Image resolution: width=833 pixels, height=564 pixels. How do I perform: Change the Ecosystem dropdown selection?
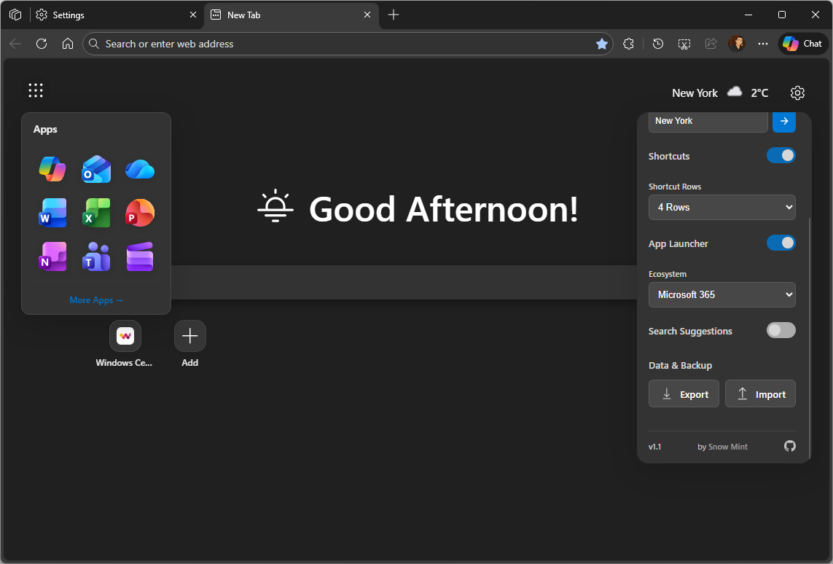721,294
